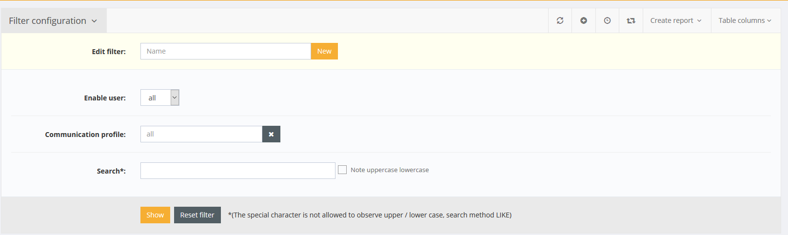The image size is (788, 235).
Task: Focus the Edit filter Name field
Action: (225, 51)
